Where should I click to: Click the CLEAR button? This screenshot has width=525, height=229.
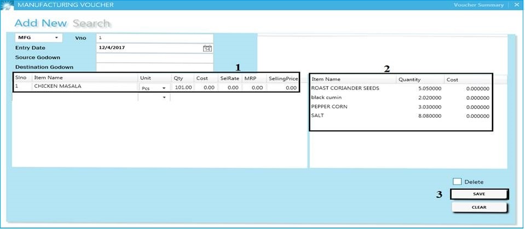[x=479, y=207]
